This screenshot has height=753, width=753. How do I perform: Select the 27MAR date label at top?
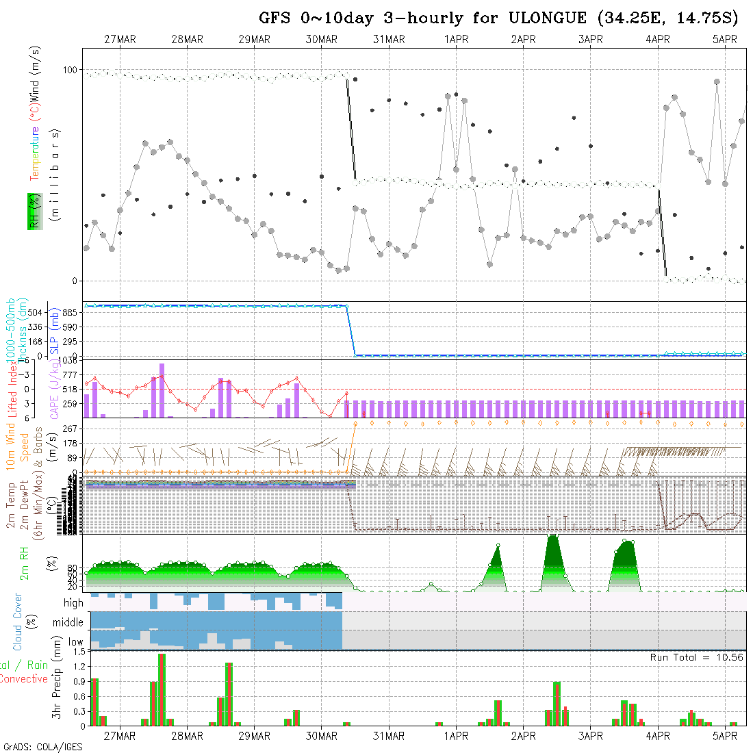tap(120, 40)
